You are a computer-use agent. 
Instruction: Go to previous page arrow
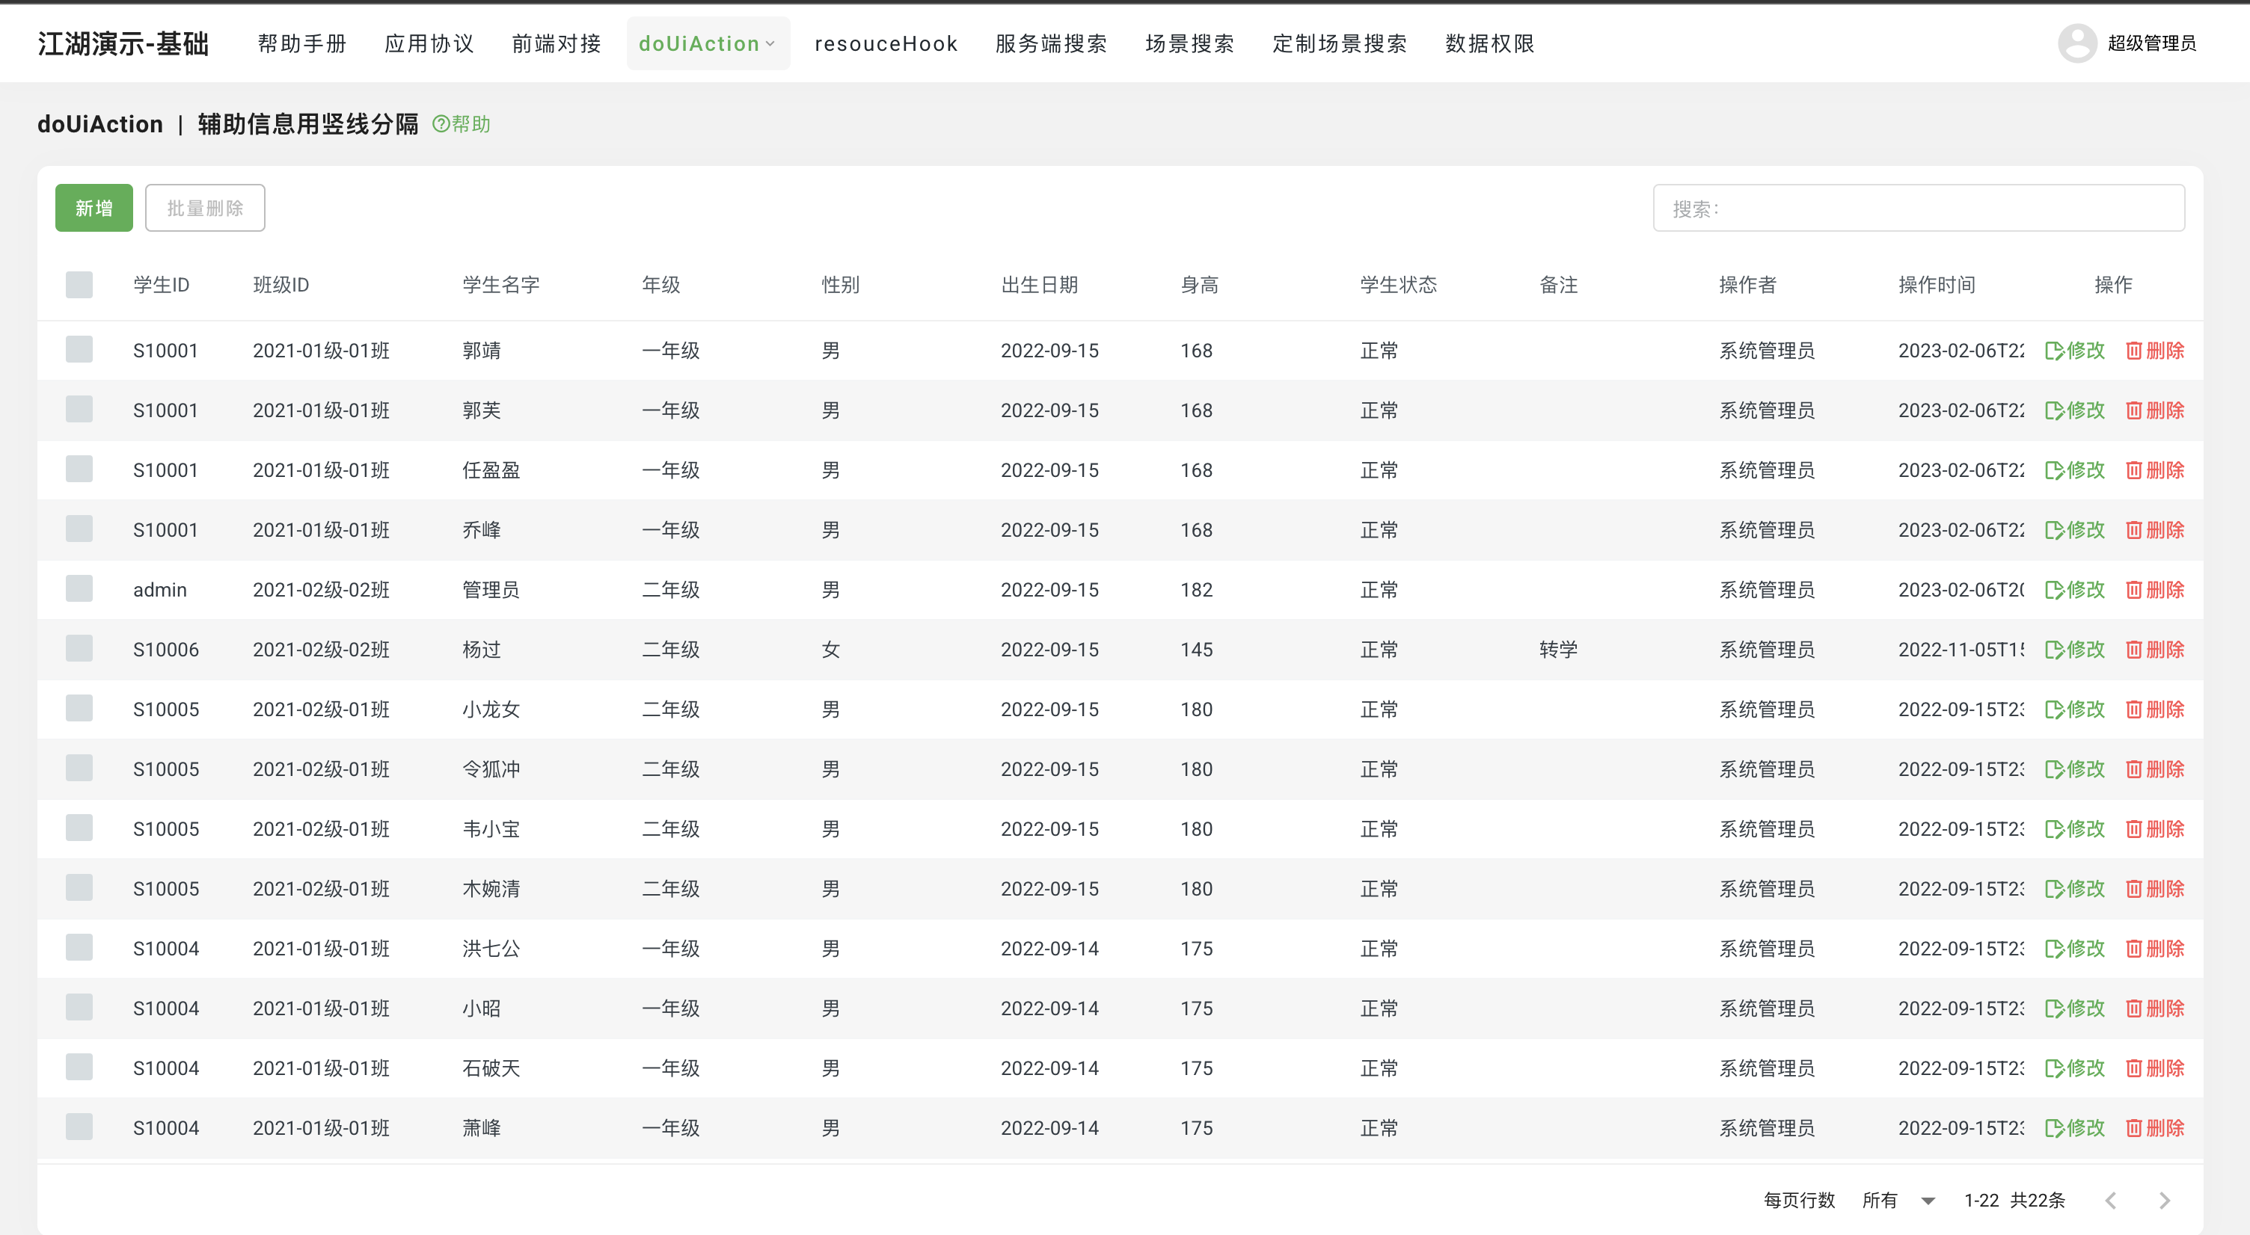point(2110,1200)
